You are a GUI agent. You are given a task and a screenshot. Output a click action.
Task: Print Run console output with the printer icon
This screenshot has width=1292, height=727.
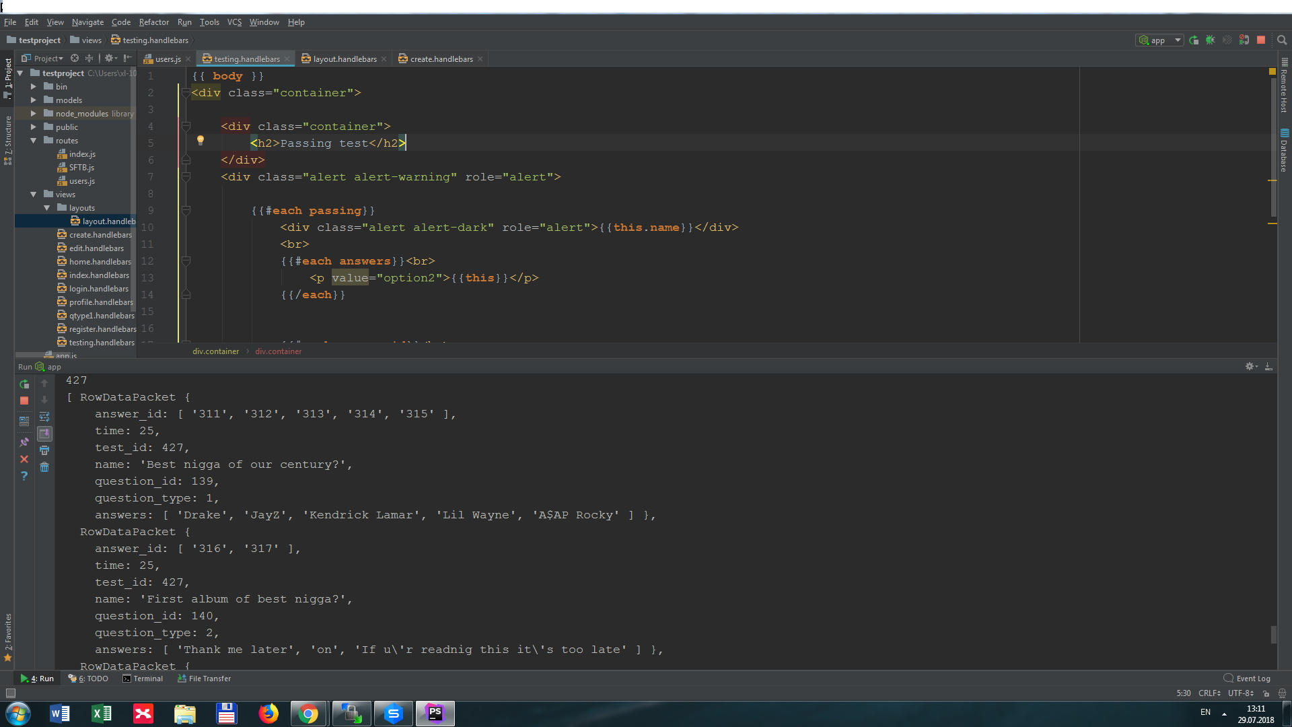click(x=44, y=450)
